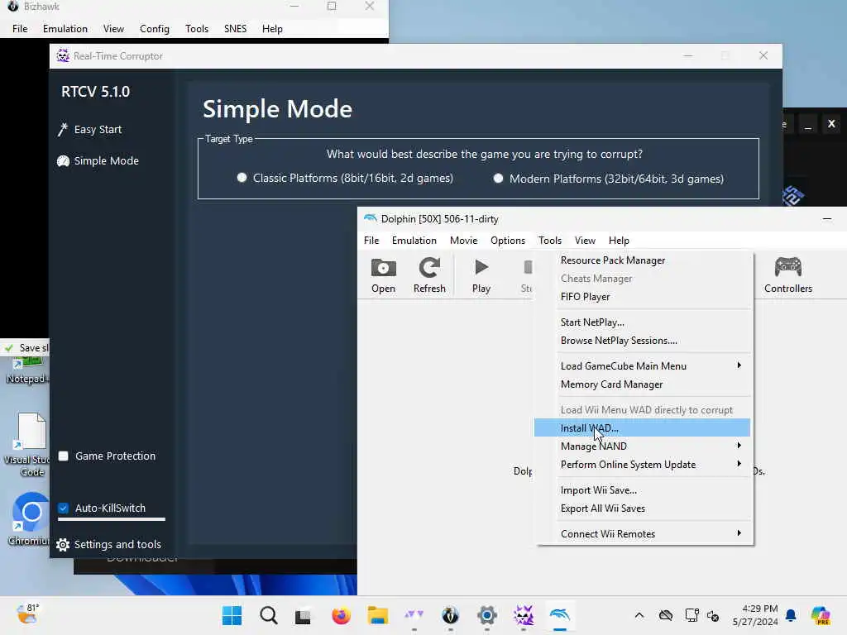Click the Auto-KillSwitch progress bar

click(x=112, y=519)
